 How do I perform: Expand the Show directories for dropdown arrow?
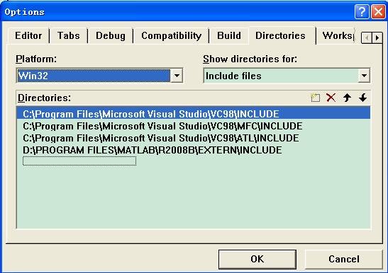[364, 76]
